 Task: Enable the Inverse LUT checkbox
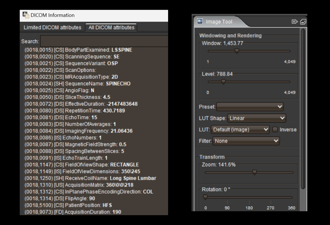coord(275,130)
